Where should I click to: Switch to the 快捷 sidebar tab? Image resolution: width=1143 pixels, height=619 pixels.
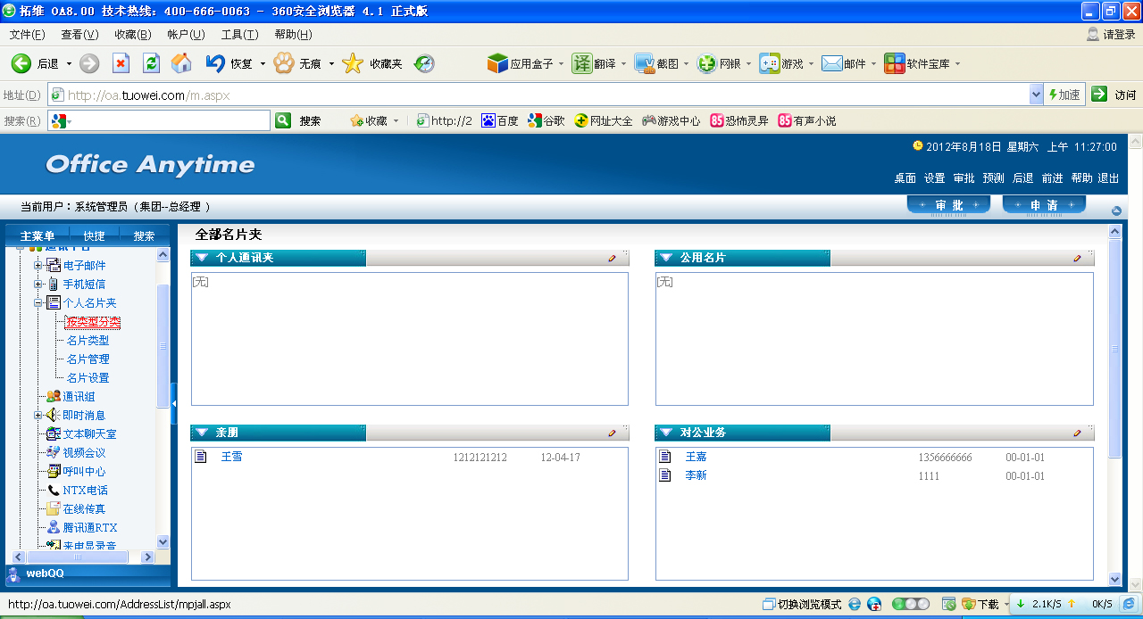click(94, 236)
